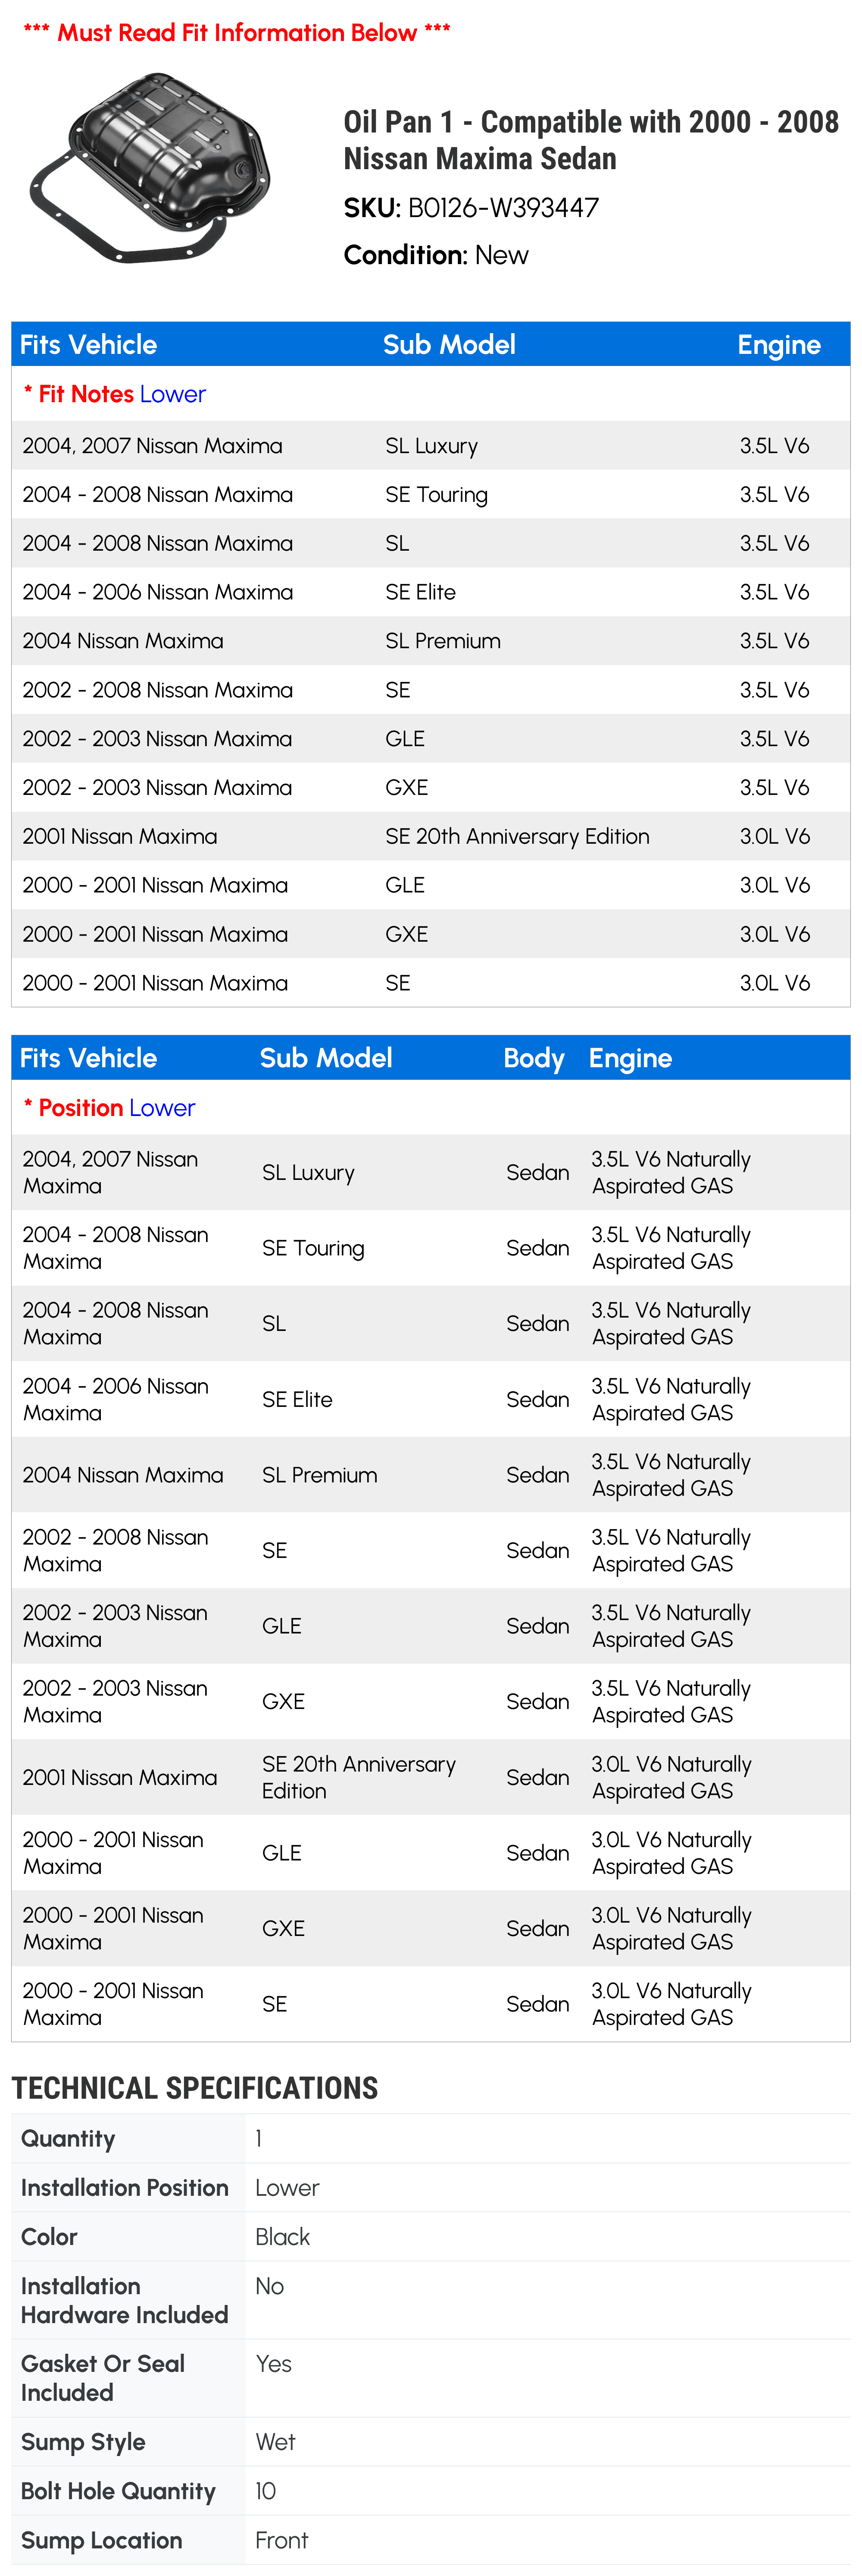This screenshot has height=2576, width=862.
Task: Click the blue 'Lower' Position text
Action: pyautogui.click(x=162, y=1108)
